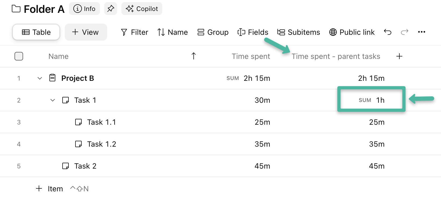The image size is (441, 213).
Task: Click the undo arrow icon
Action: pos(388,32)
